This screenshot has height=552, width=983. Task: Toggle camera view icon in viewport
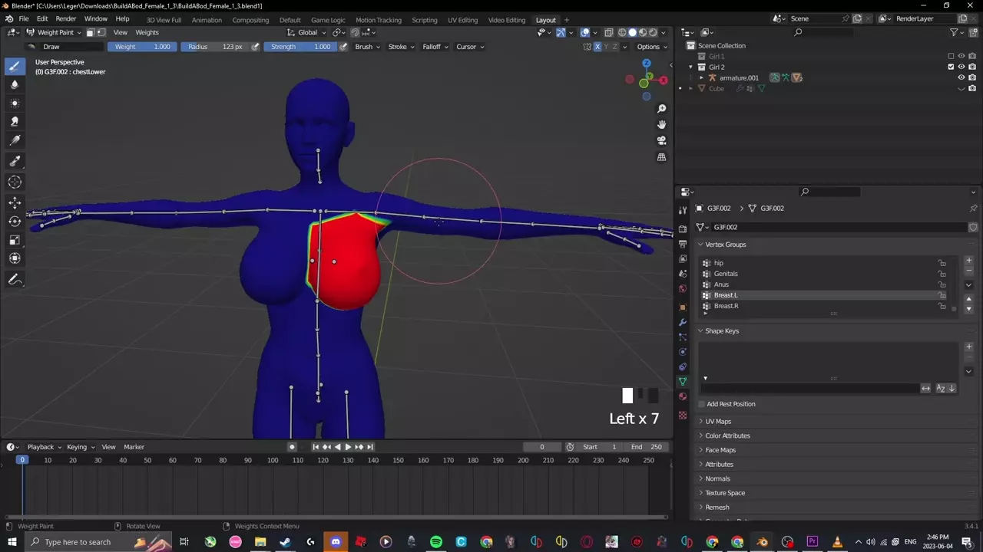pyautogui.click(x=661, y=140)
